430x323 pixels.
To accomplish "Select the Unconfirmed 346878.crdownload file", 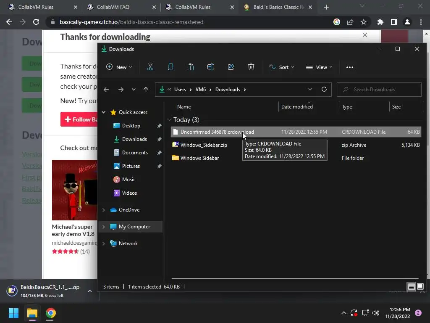I will point(296,132).
